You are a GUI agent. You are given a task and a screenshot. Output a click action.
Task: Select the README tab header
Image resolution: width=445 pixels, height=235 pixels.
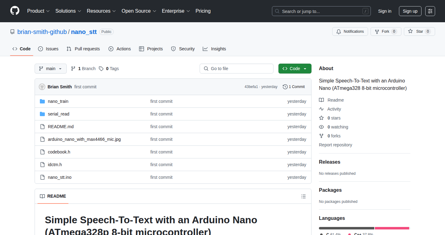click(53, 196)
